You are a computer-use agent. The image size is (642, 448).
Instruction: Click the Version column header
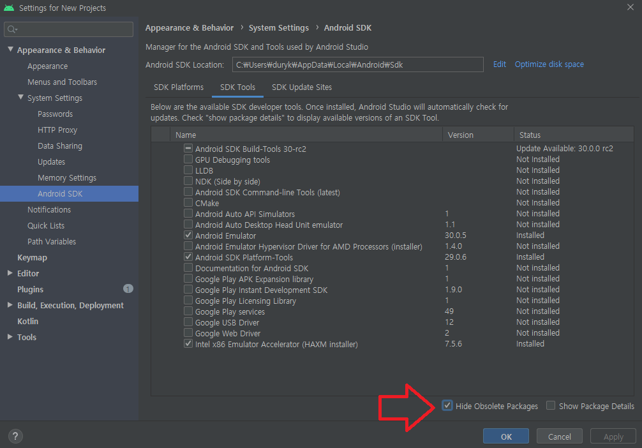coord(478,135)
